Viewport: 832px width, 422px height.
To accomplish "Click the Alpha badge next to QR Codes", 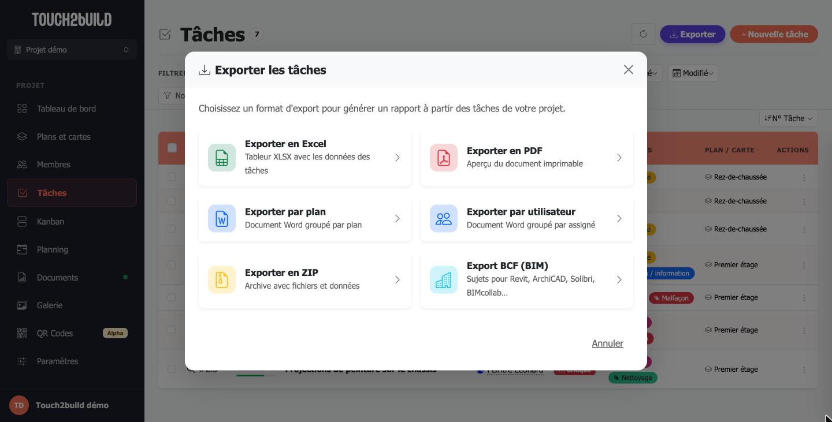I will coord(115,333).
